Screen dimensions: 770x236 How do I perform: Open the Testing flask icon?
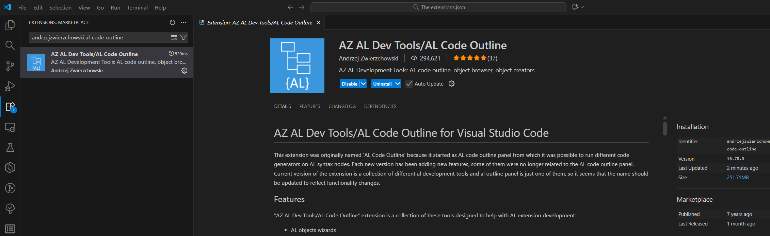10,147
